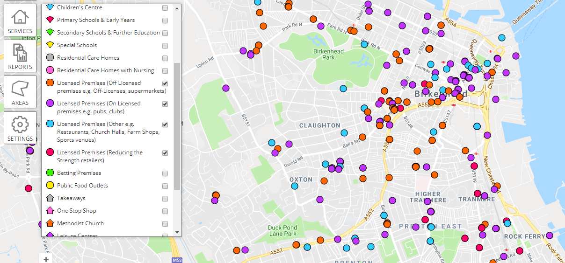The image size is (565, 263).
Task: Enable the Residential Care Homes checkbox
Action: coord(165,58)
